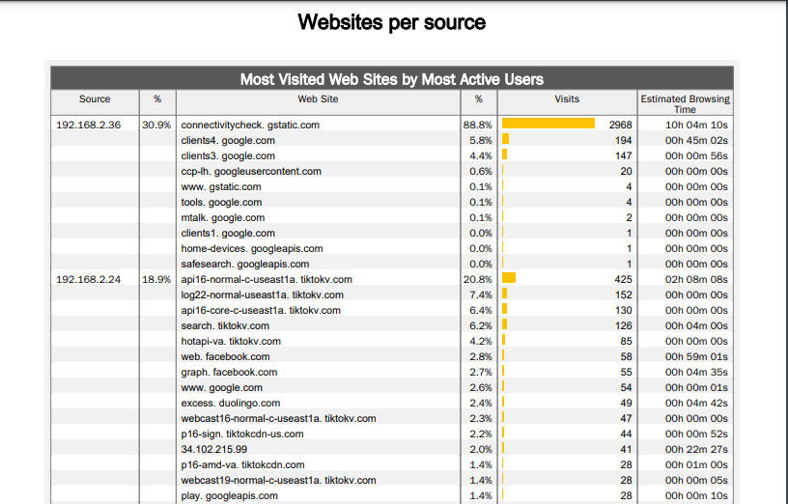Click home-devices. googleapis.com entry

(252, 249)
